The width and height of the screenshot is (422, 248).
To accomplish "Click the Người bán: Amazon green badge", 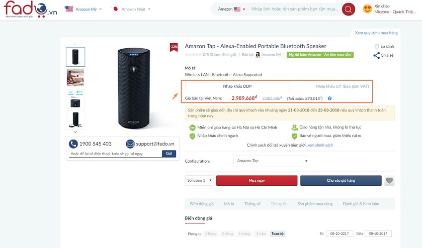I will coord(320,55).
